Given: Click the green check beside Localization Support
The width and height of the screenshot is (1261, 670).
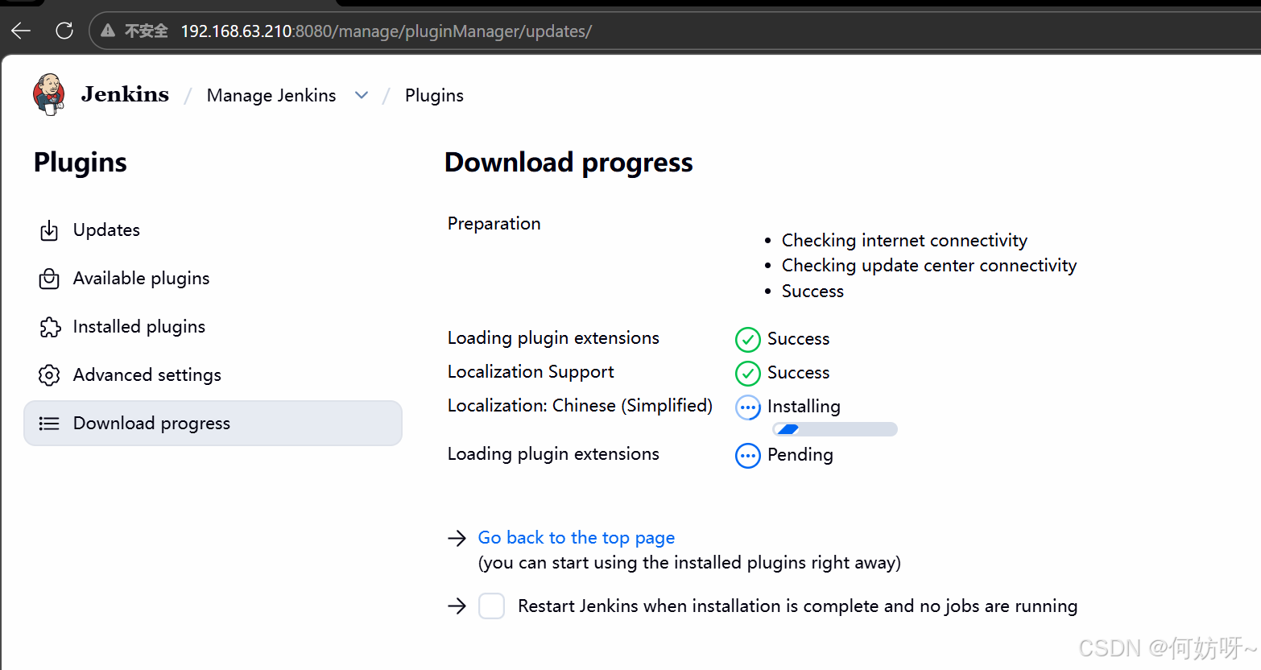Looking at the screenshot, I should (x=748, y=374).
